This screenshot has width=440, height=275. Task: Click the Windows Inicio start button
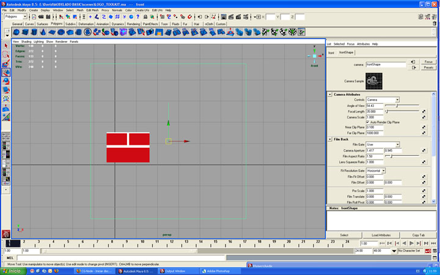[x=13, y=271]
